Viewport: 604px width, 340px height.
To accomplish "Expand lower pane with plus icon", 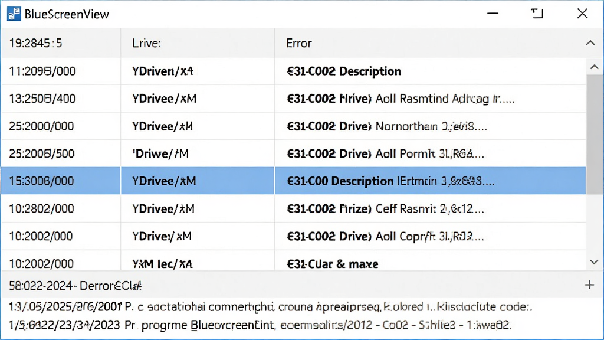I will pyautogui.click(x=589, y=285).
